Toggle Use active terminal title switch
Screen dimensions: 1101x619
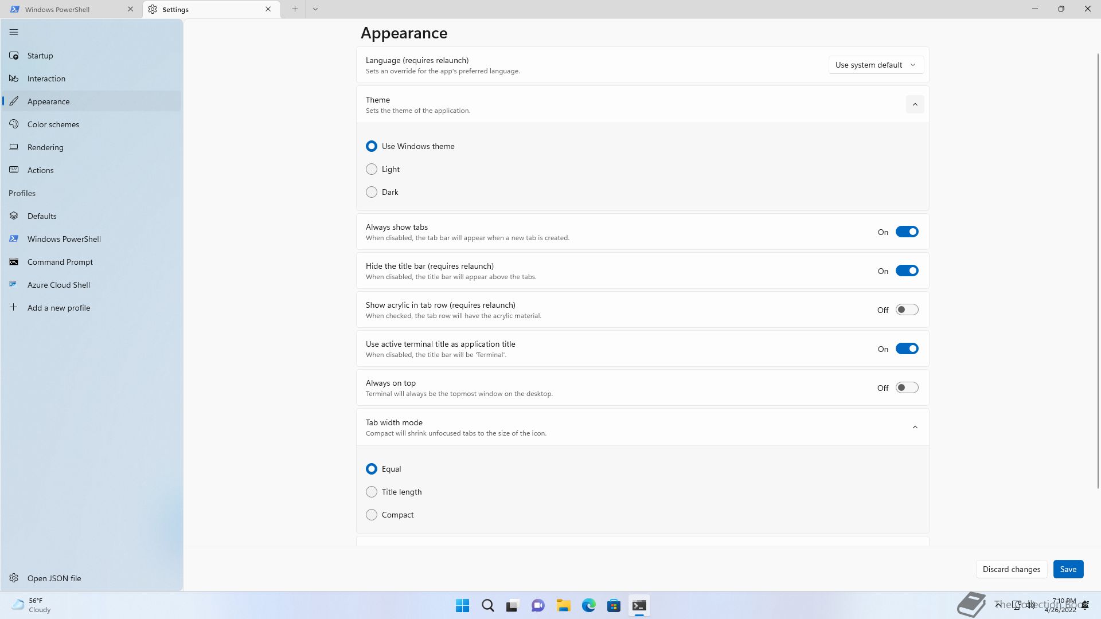907,349
